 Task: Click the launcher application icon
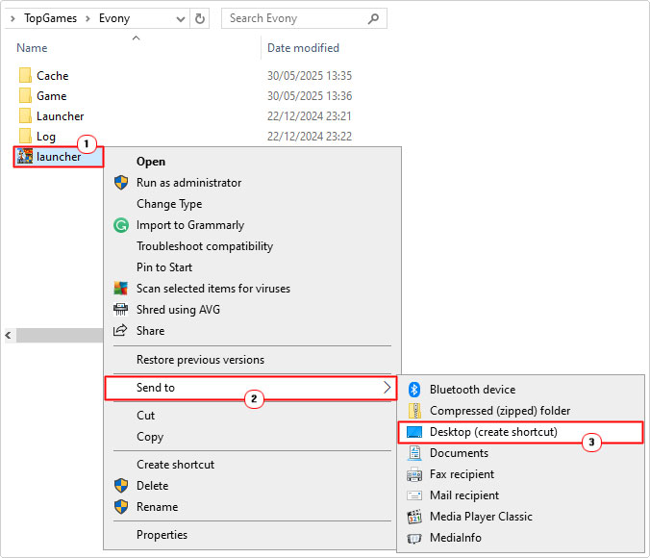25,157
